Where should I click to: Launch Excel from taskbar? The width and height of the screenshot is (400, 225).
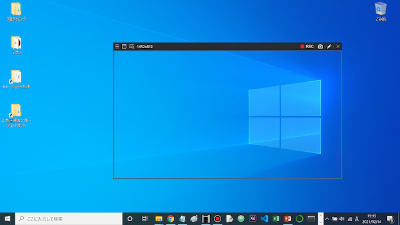276,219
